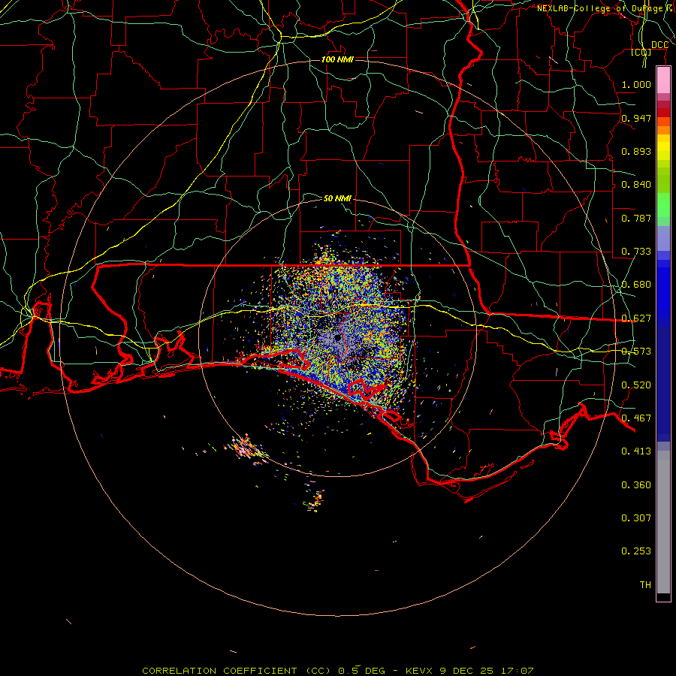Click the gray band of the color scale

(663, 522)
